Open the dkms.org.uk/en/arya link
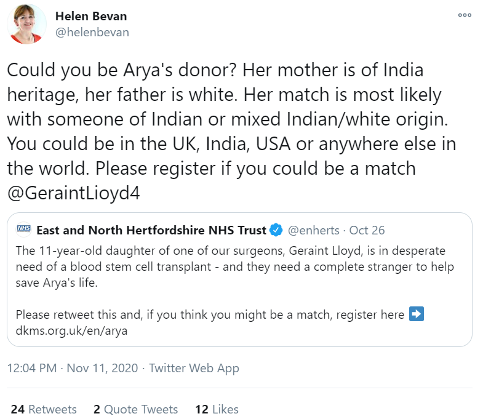Viewport: 483px width, 419px height. click(x=72, y=330)
